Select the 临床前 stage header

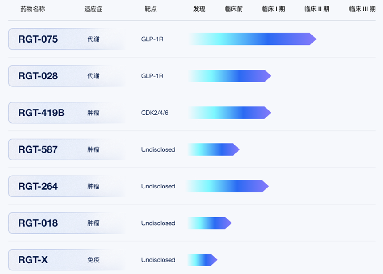click(x=234, y=9)
